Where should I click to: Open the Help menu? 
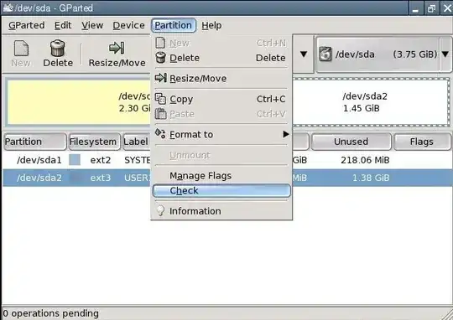click(x=211, y=25)
